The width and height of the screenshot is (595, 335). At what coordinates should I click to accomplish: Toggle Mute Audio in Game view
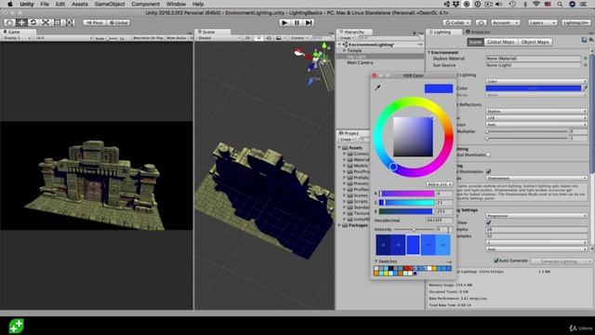[x=177, y=38]
